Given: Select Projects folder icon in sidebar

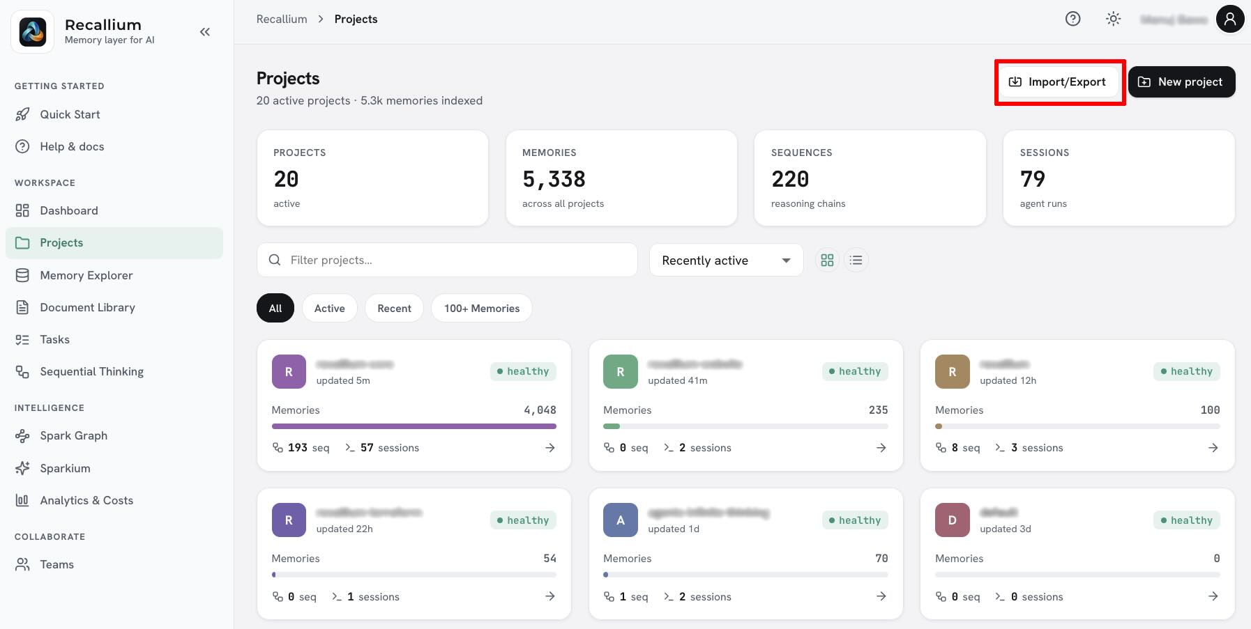Looking at the screenshot, I should [x=22, y=242].
